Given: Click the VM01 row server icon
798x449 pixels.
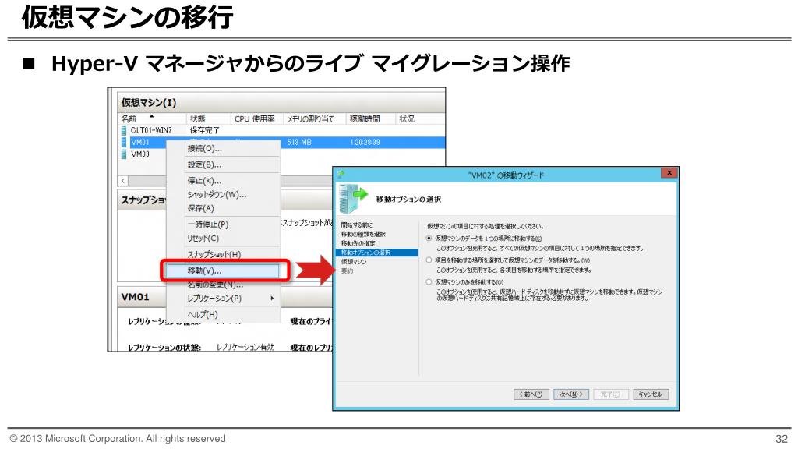Looking at the screenshot, I should click(124, 142).
